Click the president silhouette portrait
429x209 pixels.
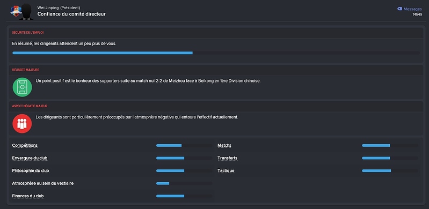pyautogui.click(x=27, y=12)
